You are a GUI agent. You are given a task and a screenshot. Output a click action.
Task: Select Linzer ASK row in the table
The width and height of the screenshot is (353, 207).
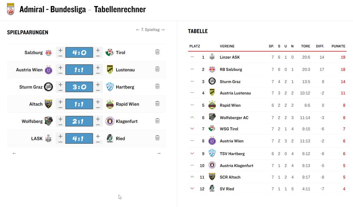(267, 57)
